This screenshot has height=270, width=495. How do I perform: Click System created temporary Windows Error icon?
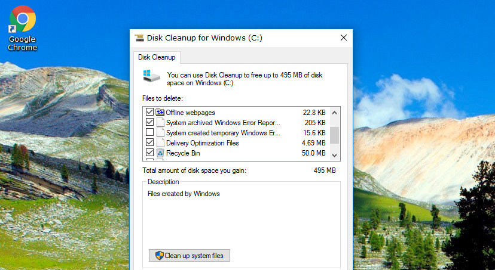(x=160, y=132)
